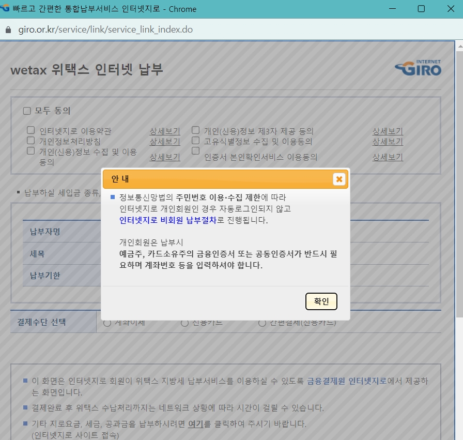Viewport: 463px width, 440px height.
Task: Close the 안내 dialog with the X icon
Action: pos(339,179)
